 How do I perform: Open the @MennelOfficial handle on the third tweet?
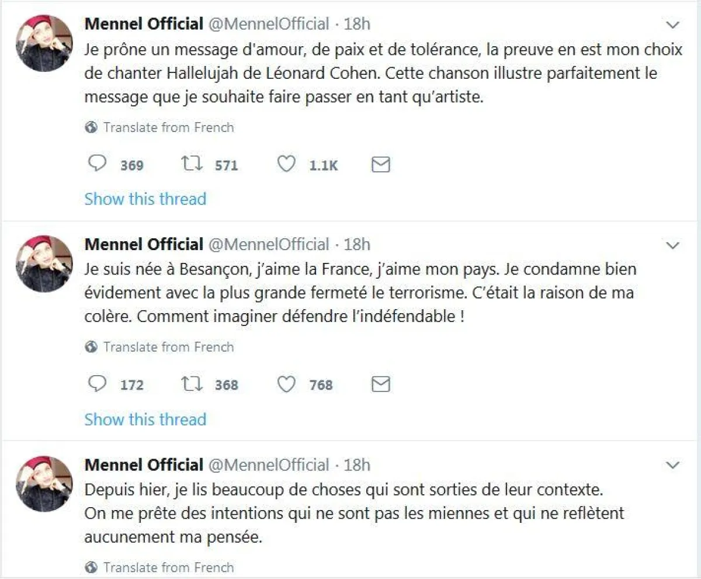(269, 465)
